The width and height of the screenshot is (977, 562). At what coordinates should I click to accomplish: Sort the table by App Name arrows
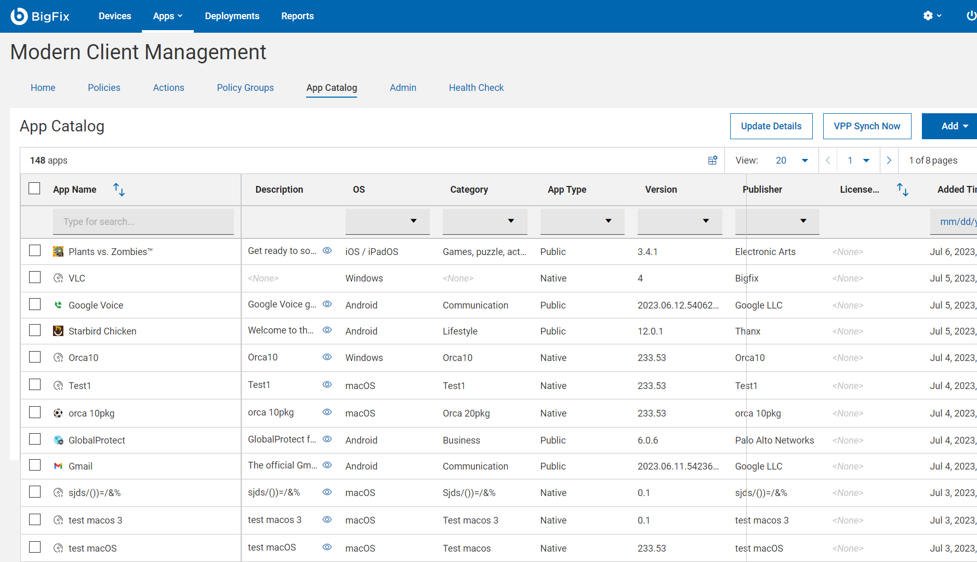pyautogui.click(x=118, y=189)
